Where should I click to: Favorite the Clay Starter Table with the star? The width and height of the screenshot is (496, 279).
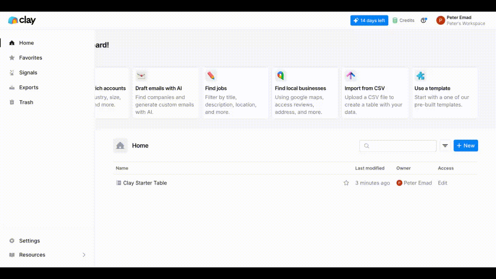tap(346, 183)
